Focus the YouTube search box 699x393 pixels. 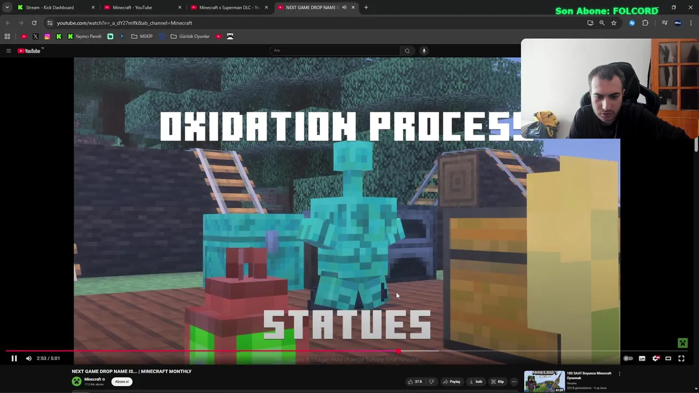335,51
